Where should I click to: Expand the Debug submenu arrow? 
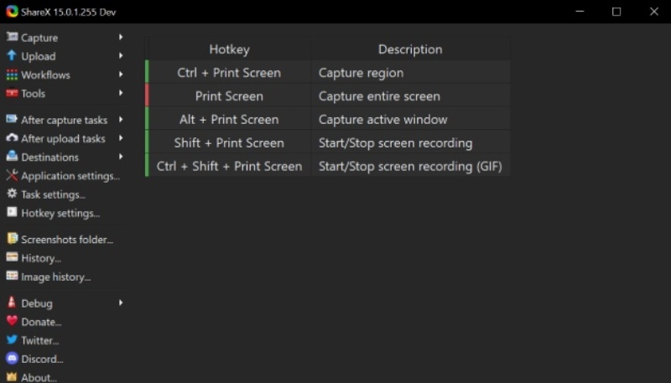tap(121, 303)
